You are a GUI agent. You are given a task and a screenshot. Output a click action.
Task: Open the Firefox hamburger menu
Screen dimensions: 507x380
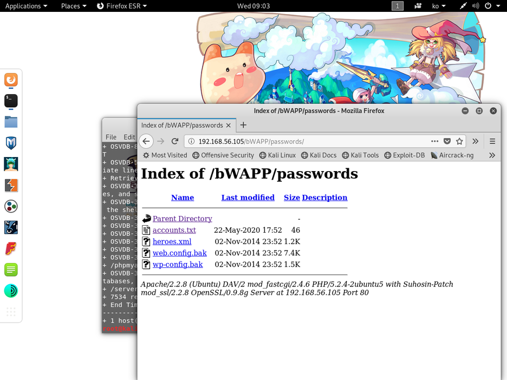[x=492, y=141]
